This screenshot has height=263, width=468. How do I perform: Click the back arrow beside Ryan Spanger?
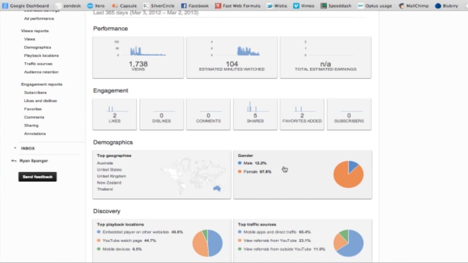point(14,161)
